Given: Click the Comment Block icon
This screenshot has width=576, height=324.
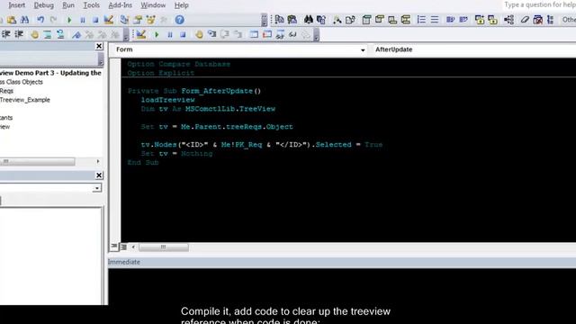Looking at the screenshot, I should pyautogui.click(x=48, y=34).
